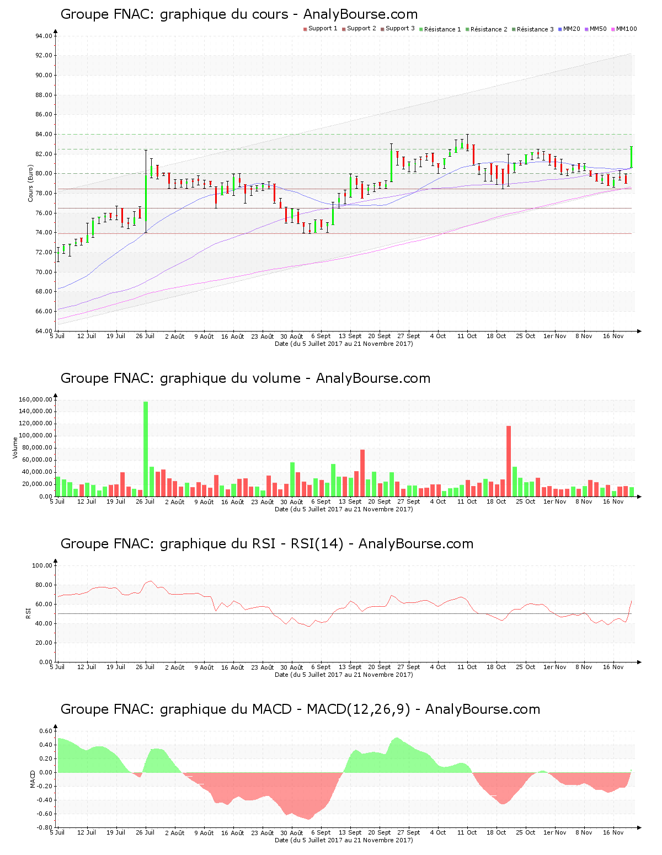Click the 'graphique du RSI - RSI(14)' title
The width and height of the screenshot is (662, 855).
tap(267, 544)
